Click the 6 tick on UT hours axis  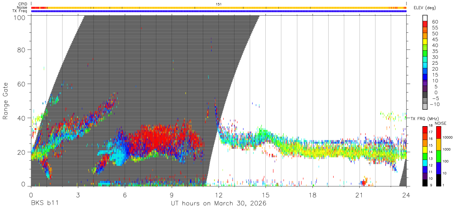[x=125, y=195]
